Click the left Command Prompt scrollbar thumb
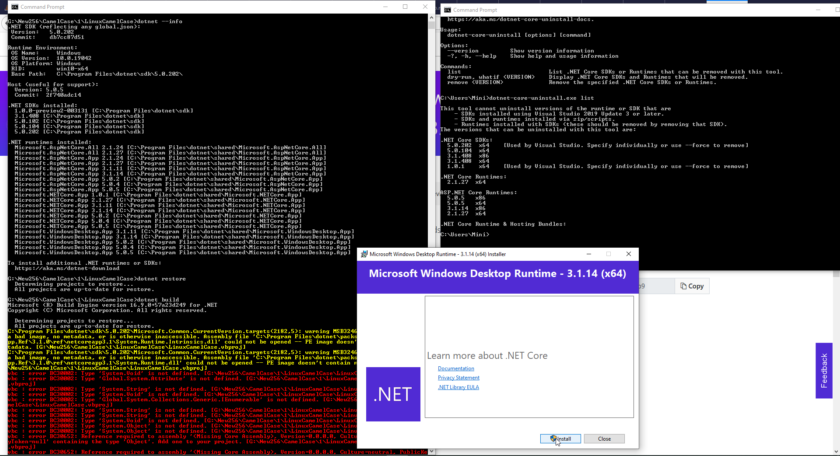The image size is (840, 456). coord(431,25)
